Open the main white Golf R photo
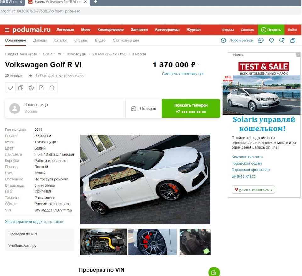 pyautogui.click(x=145, y=179)
